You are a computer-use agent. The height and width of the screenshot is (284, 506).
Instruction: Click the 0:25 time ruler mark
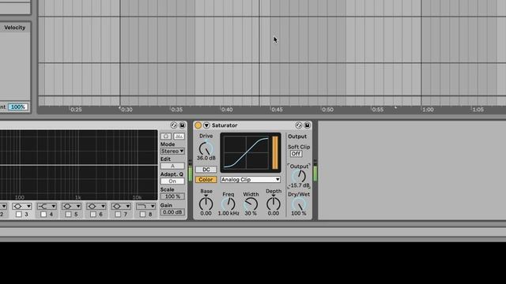coord(76,110)
